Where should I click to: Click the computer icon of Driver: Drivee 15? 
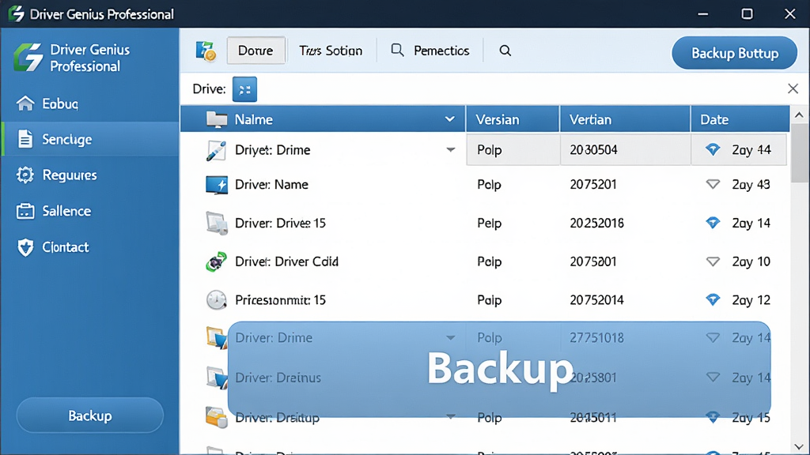pos(217,223)
